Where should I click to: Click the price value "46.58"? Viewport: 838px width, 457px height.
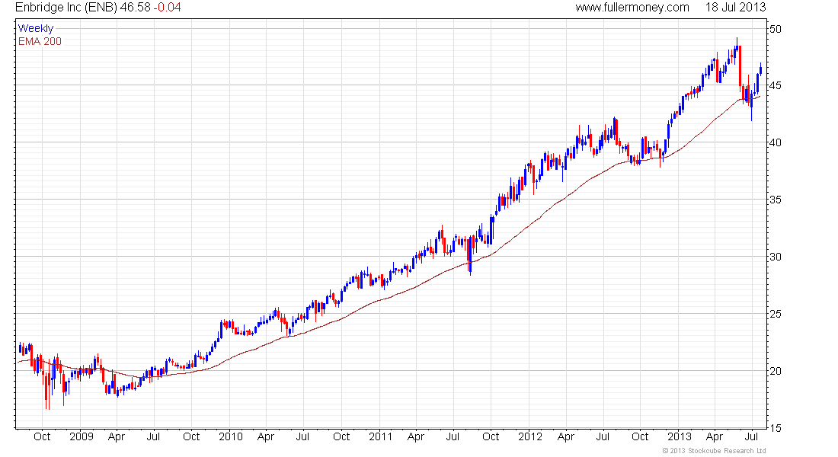135,8
